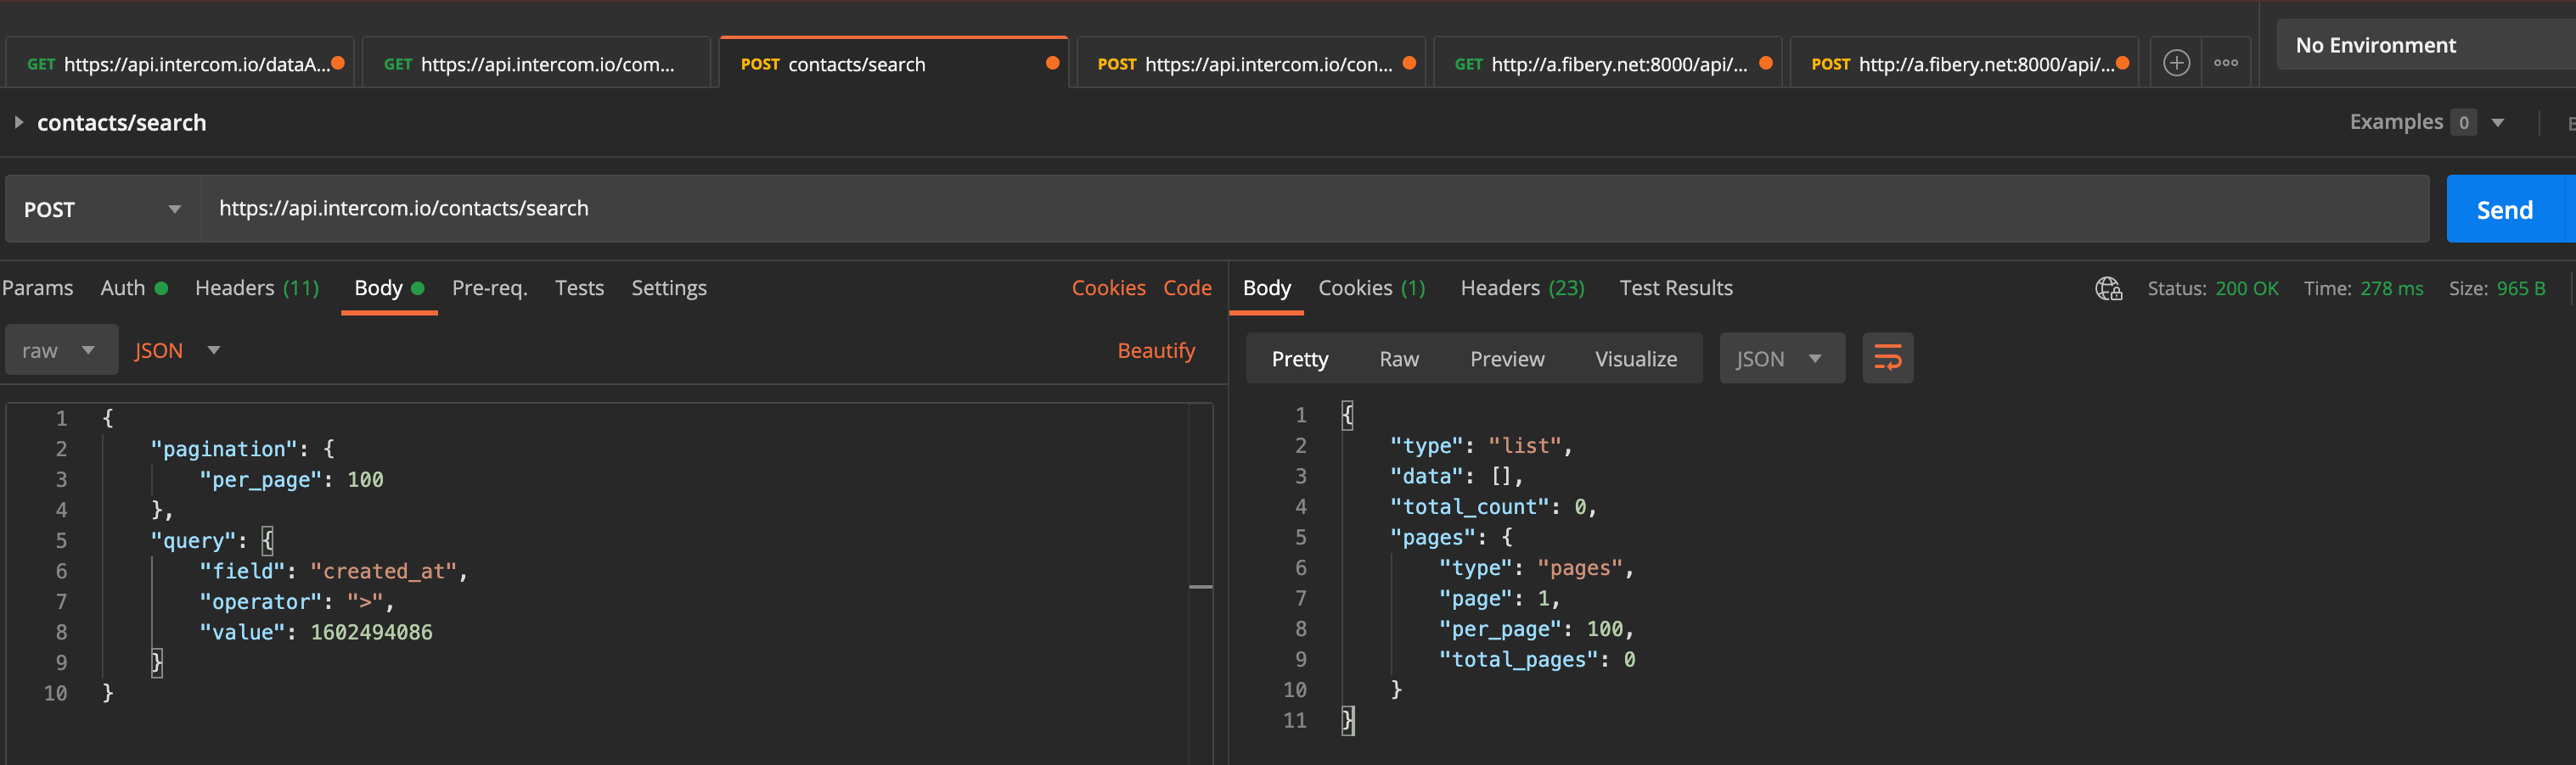Select Pretty response view
The image size is (2576, 765).
[x=1299, y=359]
